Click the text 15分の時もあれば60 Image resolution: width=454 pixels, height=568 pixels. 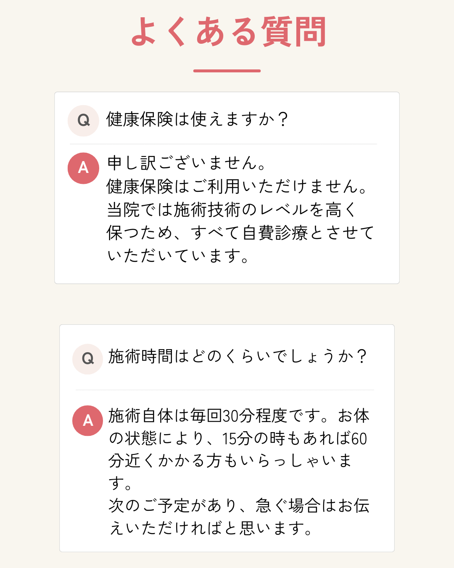click(294, 438)
